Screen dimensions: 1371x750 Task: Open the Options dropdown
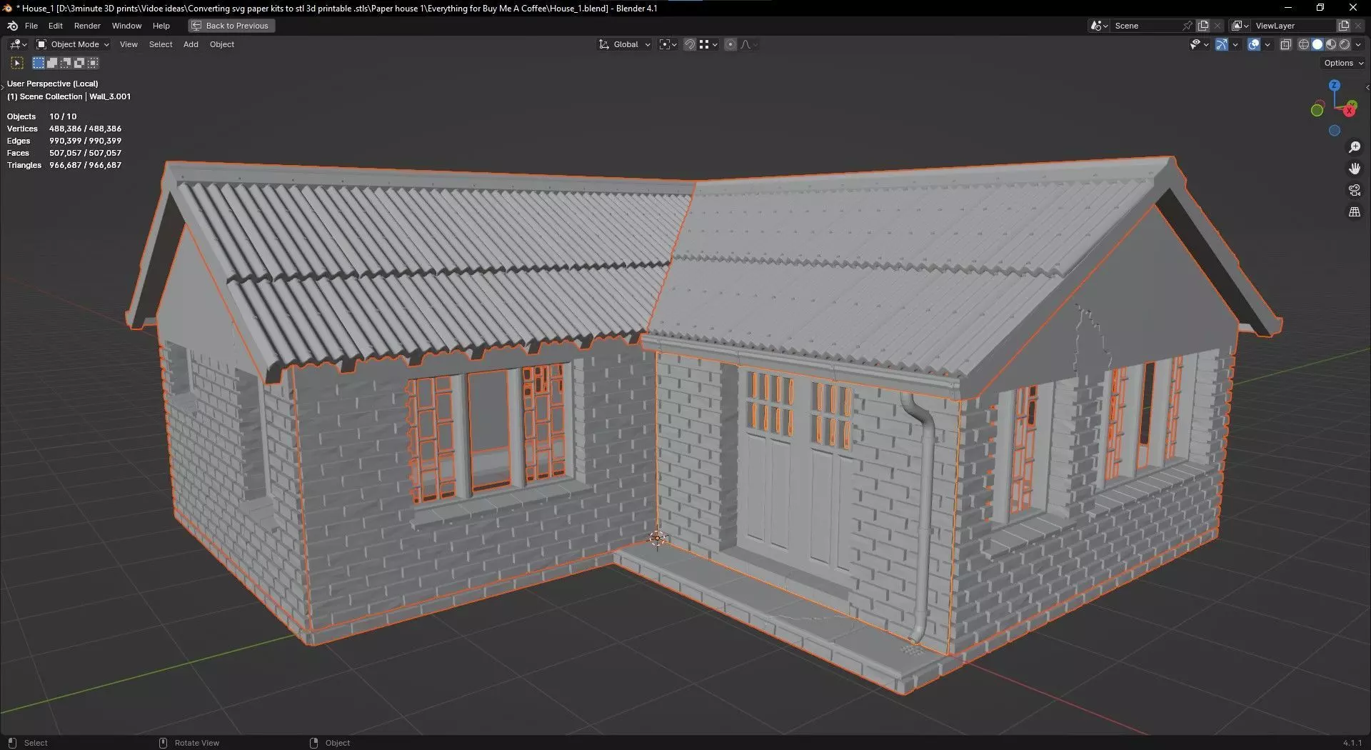coord(1343,63)
